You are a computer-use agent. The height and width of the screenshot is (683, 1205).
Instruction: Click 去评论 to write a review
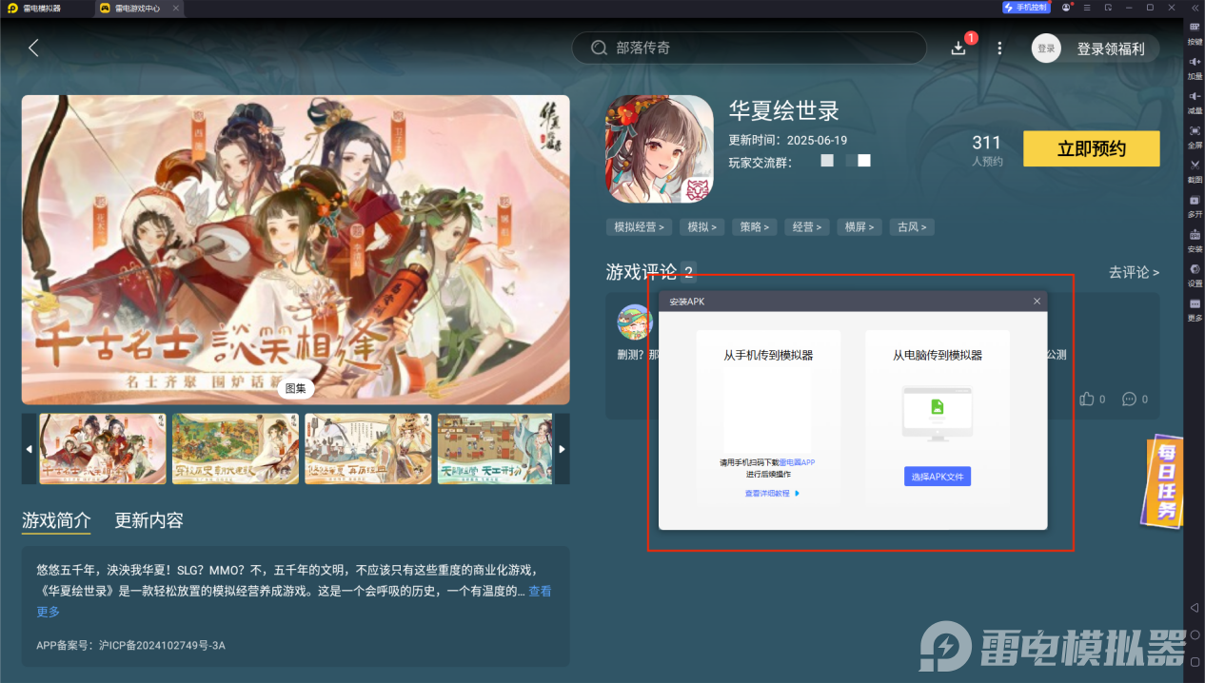tap(1134, 272)
